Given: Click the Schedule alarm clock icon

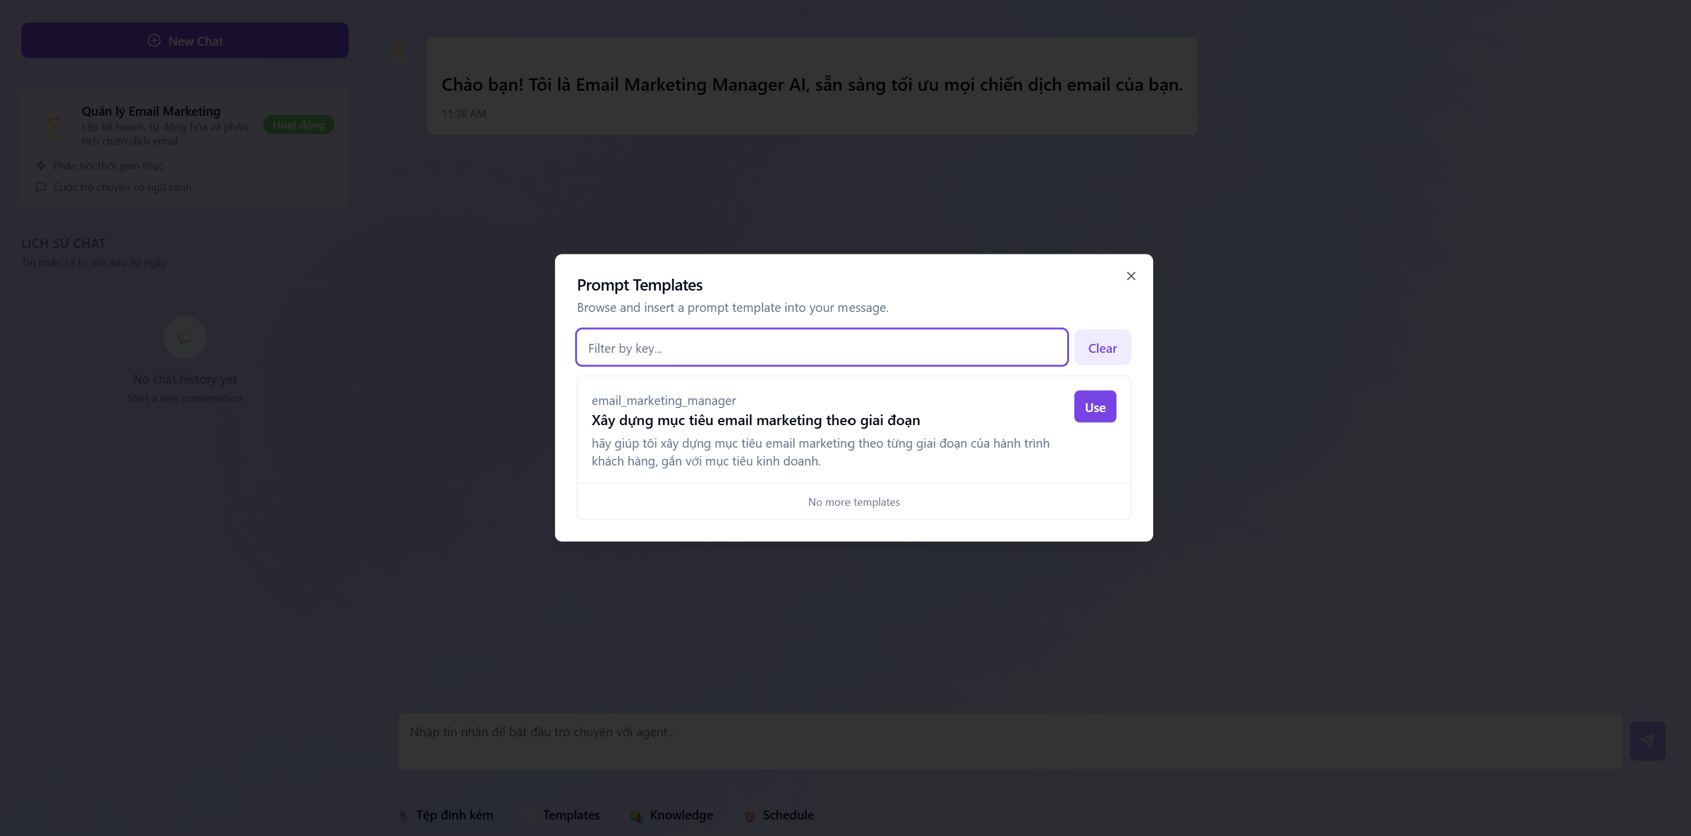Looking at the screenshot, I should point(749,816).
